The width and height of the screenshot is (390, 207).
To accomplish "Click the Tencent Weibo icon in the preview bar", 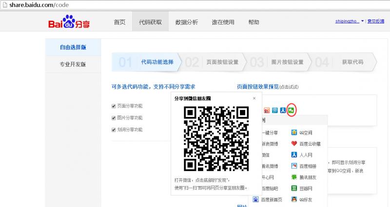I will tap(274, 110).
